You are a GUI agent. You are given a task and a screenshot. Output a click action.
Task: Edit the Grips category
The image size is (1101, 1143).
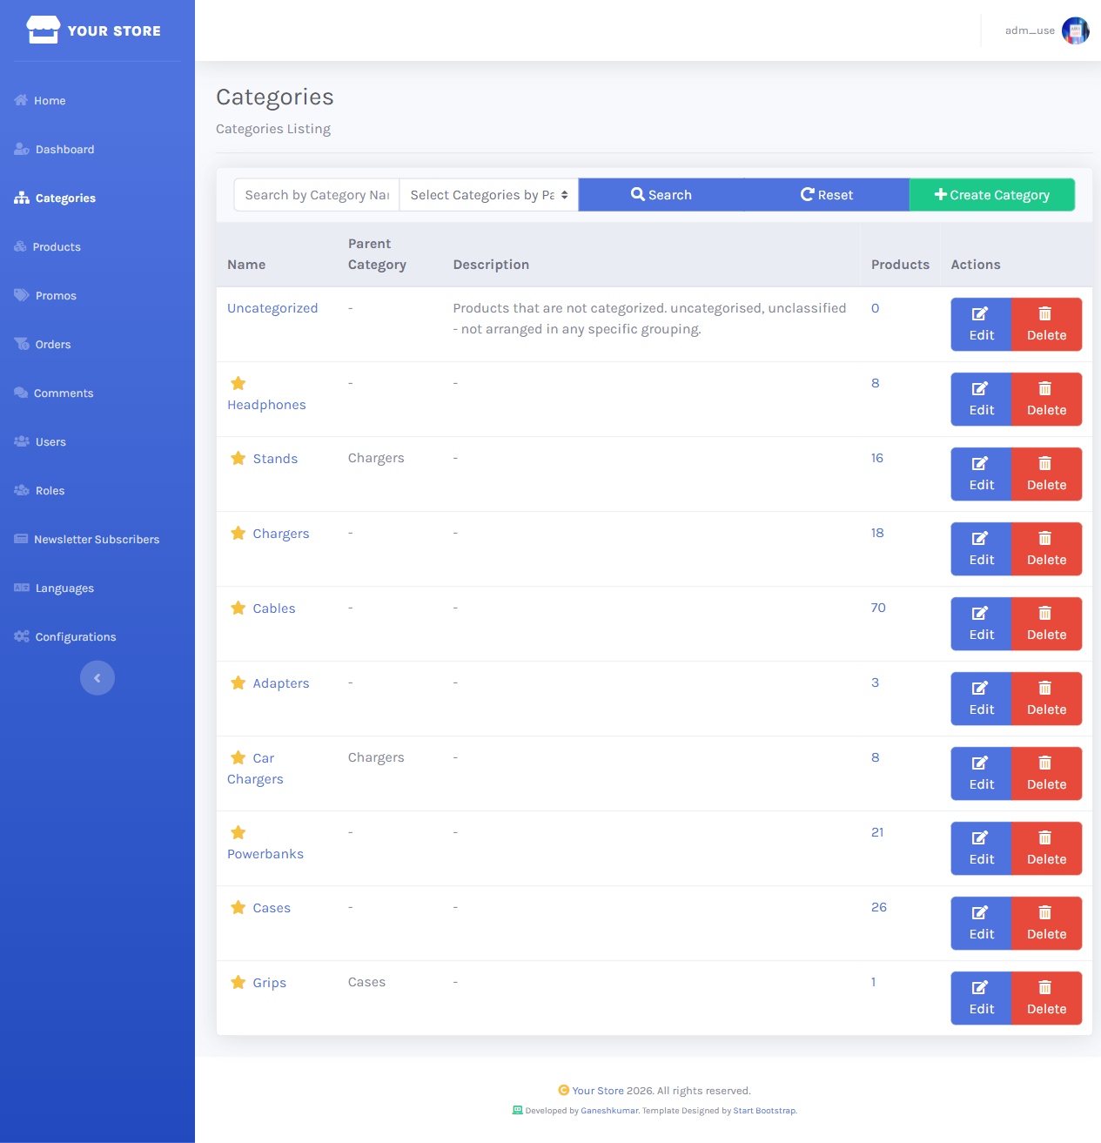pyautogui.click(x=981, y=998)
